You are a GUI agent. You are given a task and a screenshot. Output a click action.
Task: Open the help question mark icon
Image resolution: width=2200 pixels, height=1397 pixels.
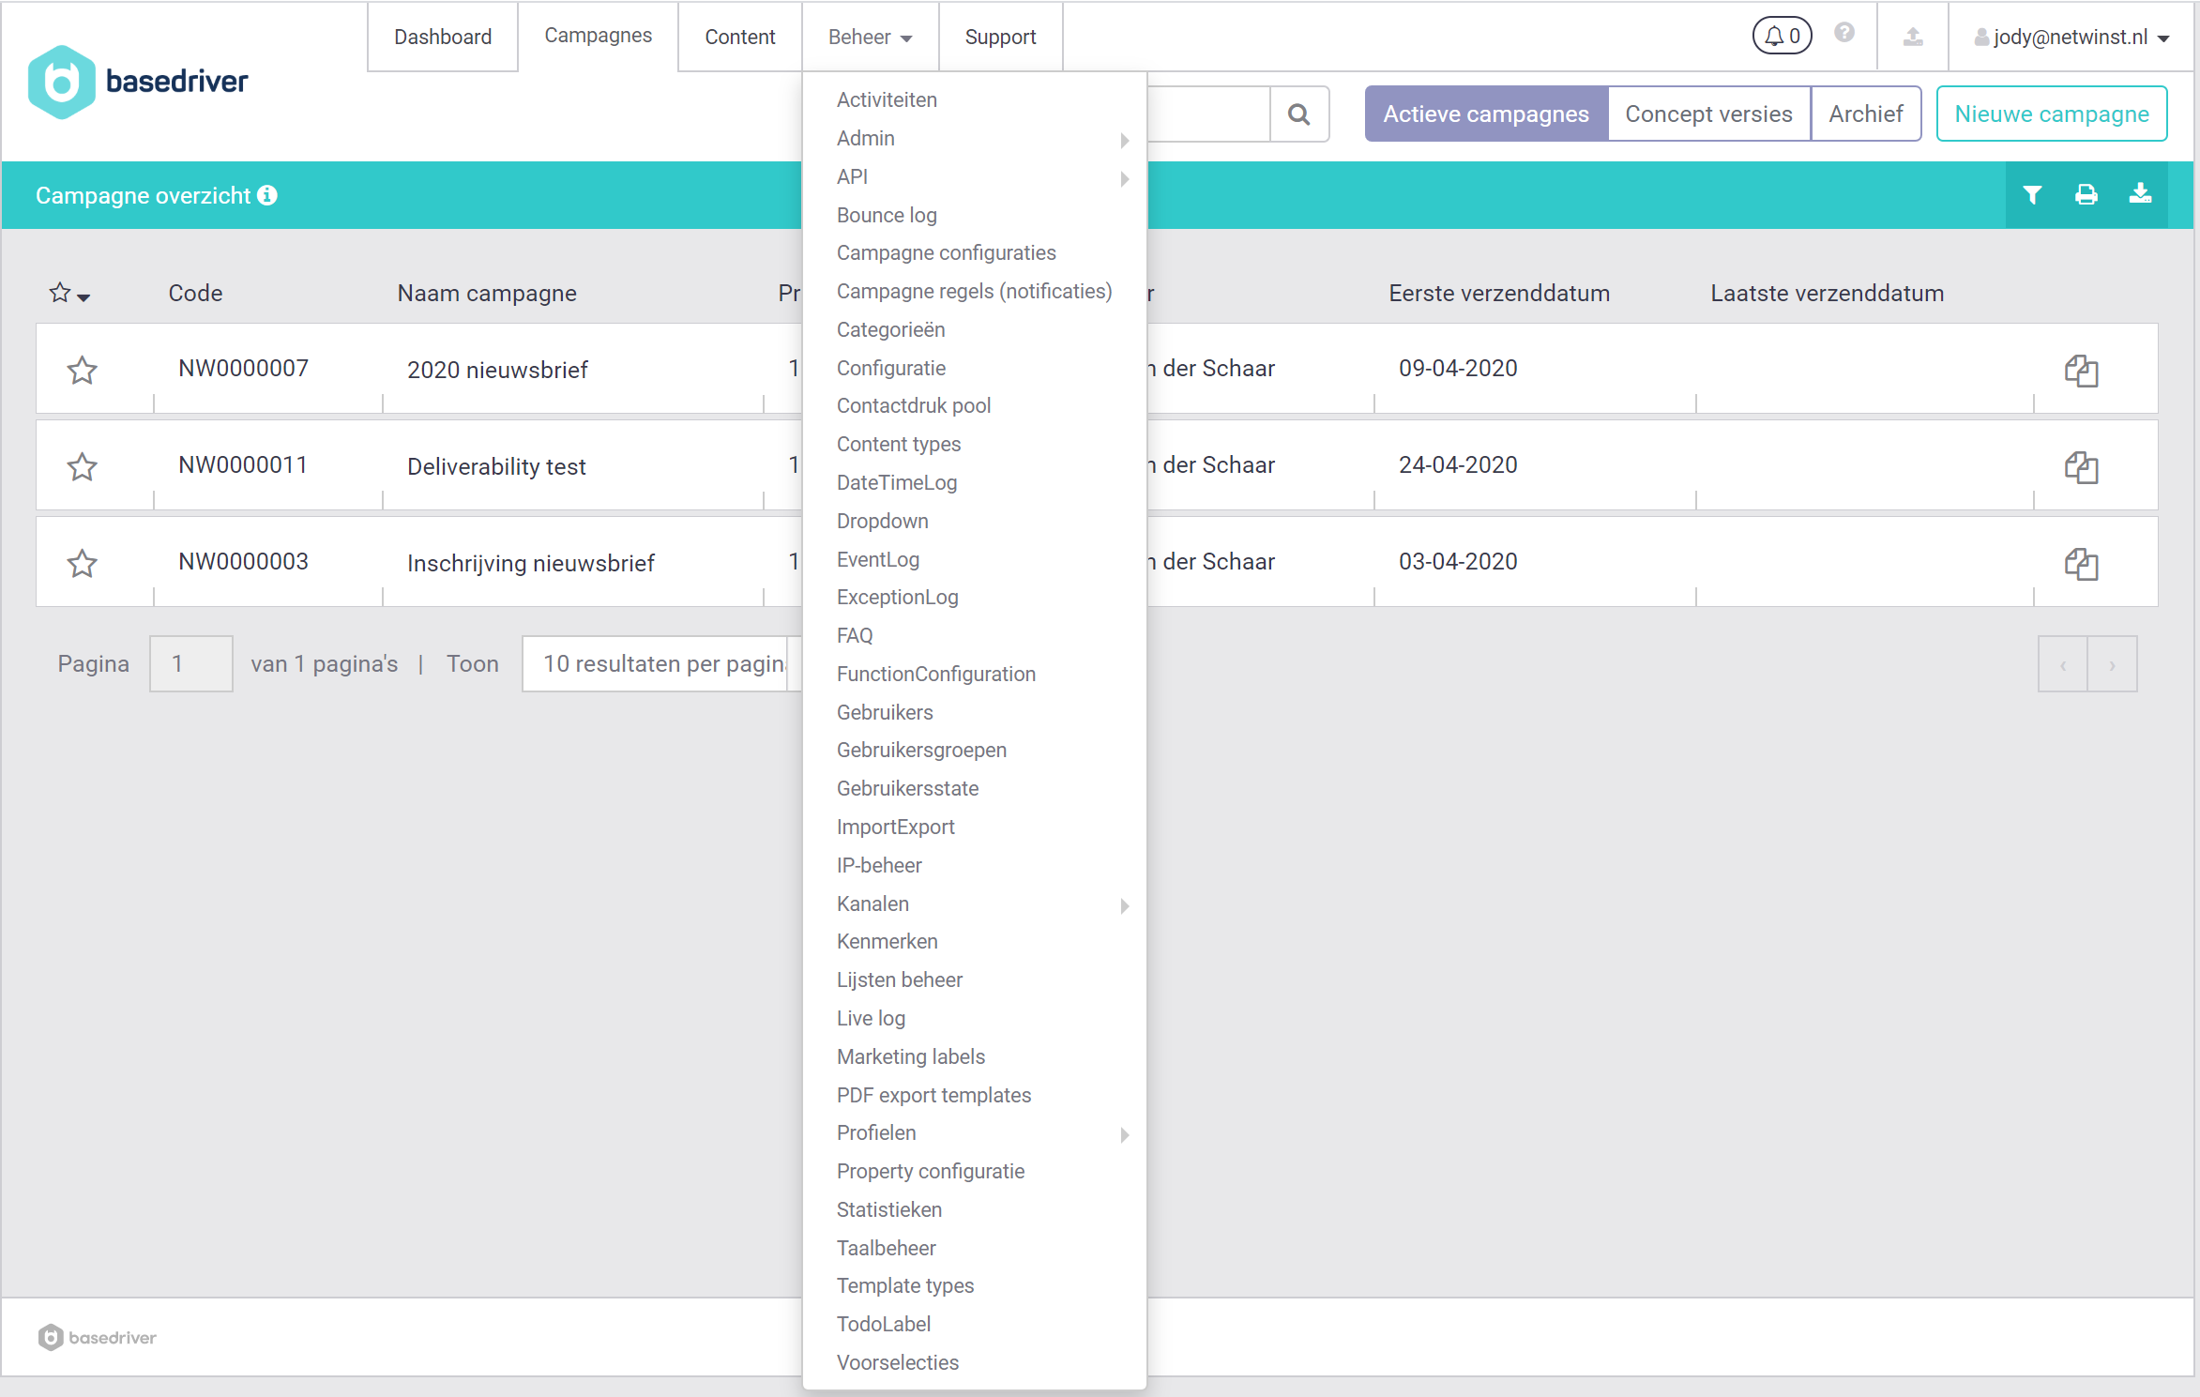[x=1844, y=34]
